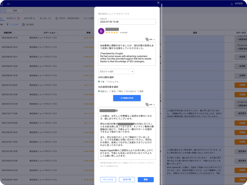
Task: Expand the translation dropdown arrow above the AI reply
Action: [154, 105]
